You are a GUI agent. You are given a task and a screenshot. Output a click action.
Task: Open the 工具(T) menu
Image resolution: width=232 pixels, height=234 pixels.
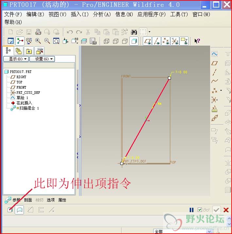coord(179,14)
